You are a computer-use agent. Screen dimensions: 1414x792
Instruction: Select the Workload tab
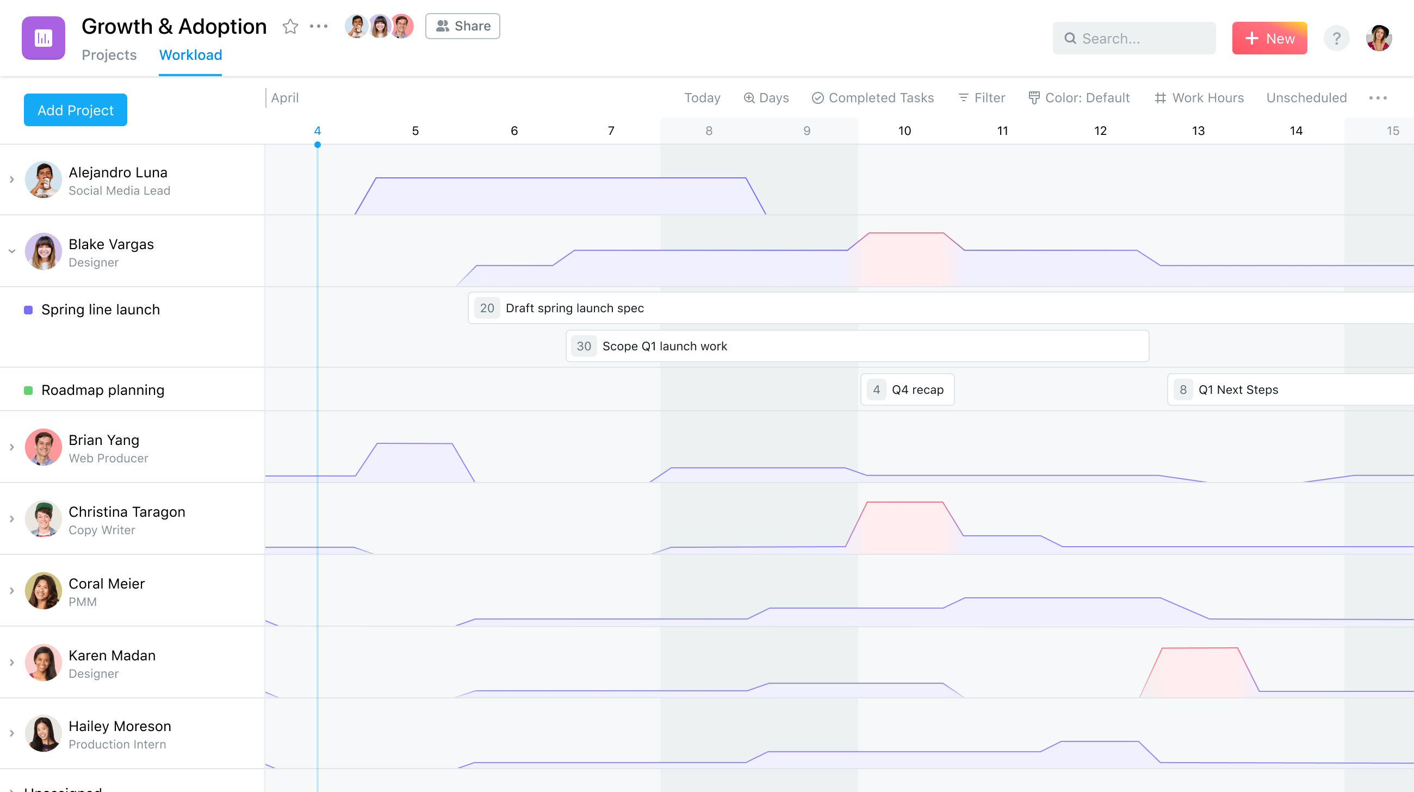190,54
